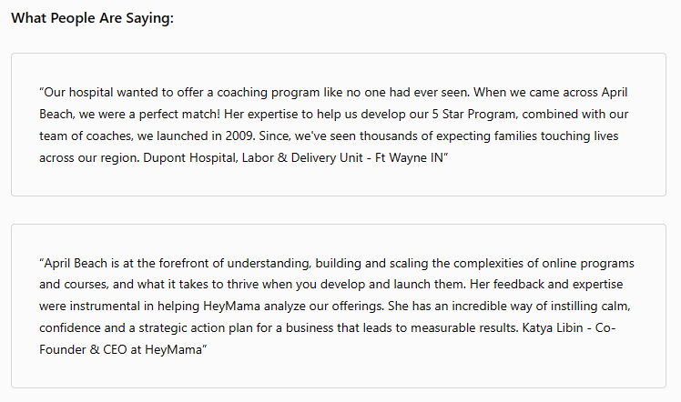Select the Dupont Hospital testimonial card
The image size is (681, 402).
[339, 125]
